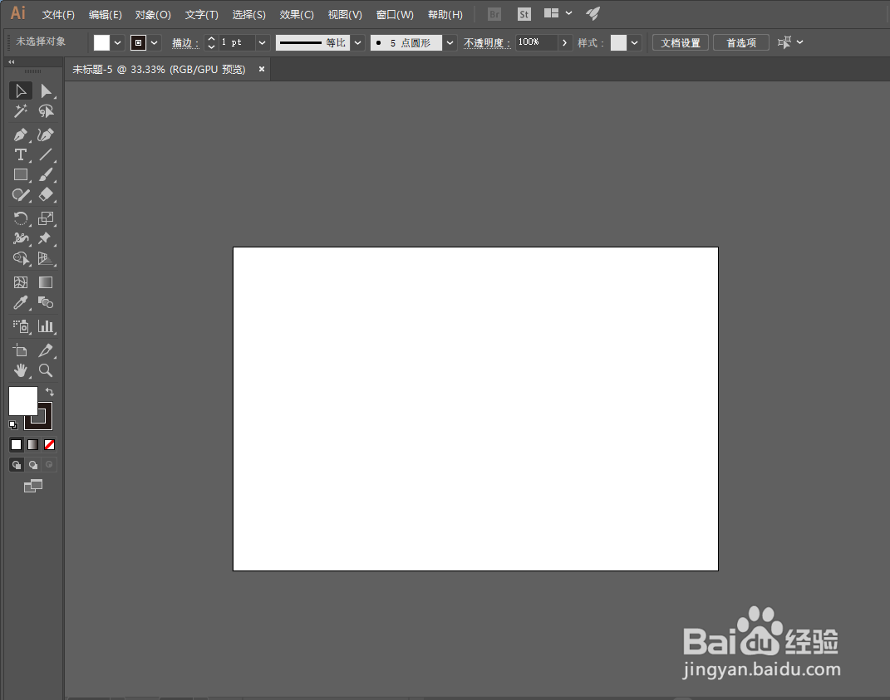The width and height of the screenshot is (890, 700).
Task: Select the Line Segment tool
Action: pos(46,154)
